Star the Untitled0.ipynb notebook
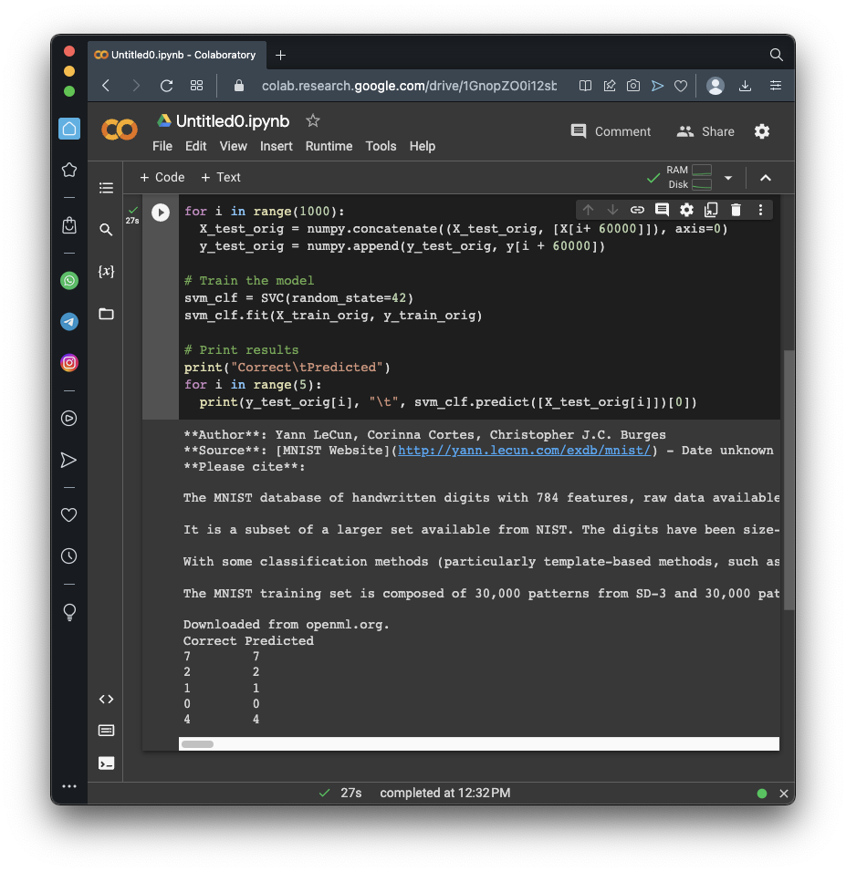846x872 pixels. [313, 120]
